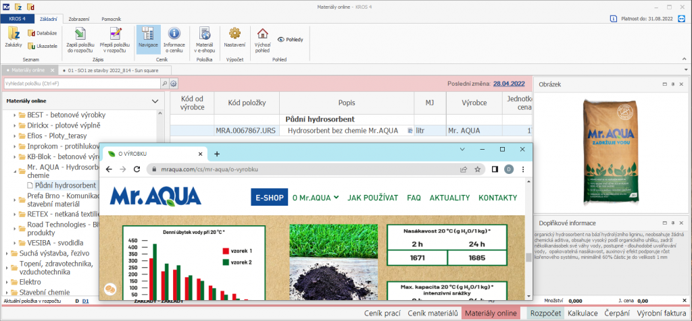Select cell MRA.0067867.URS
The width and height of the screenshot is (692, 321).
(x=247, y=130)
